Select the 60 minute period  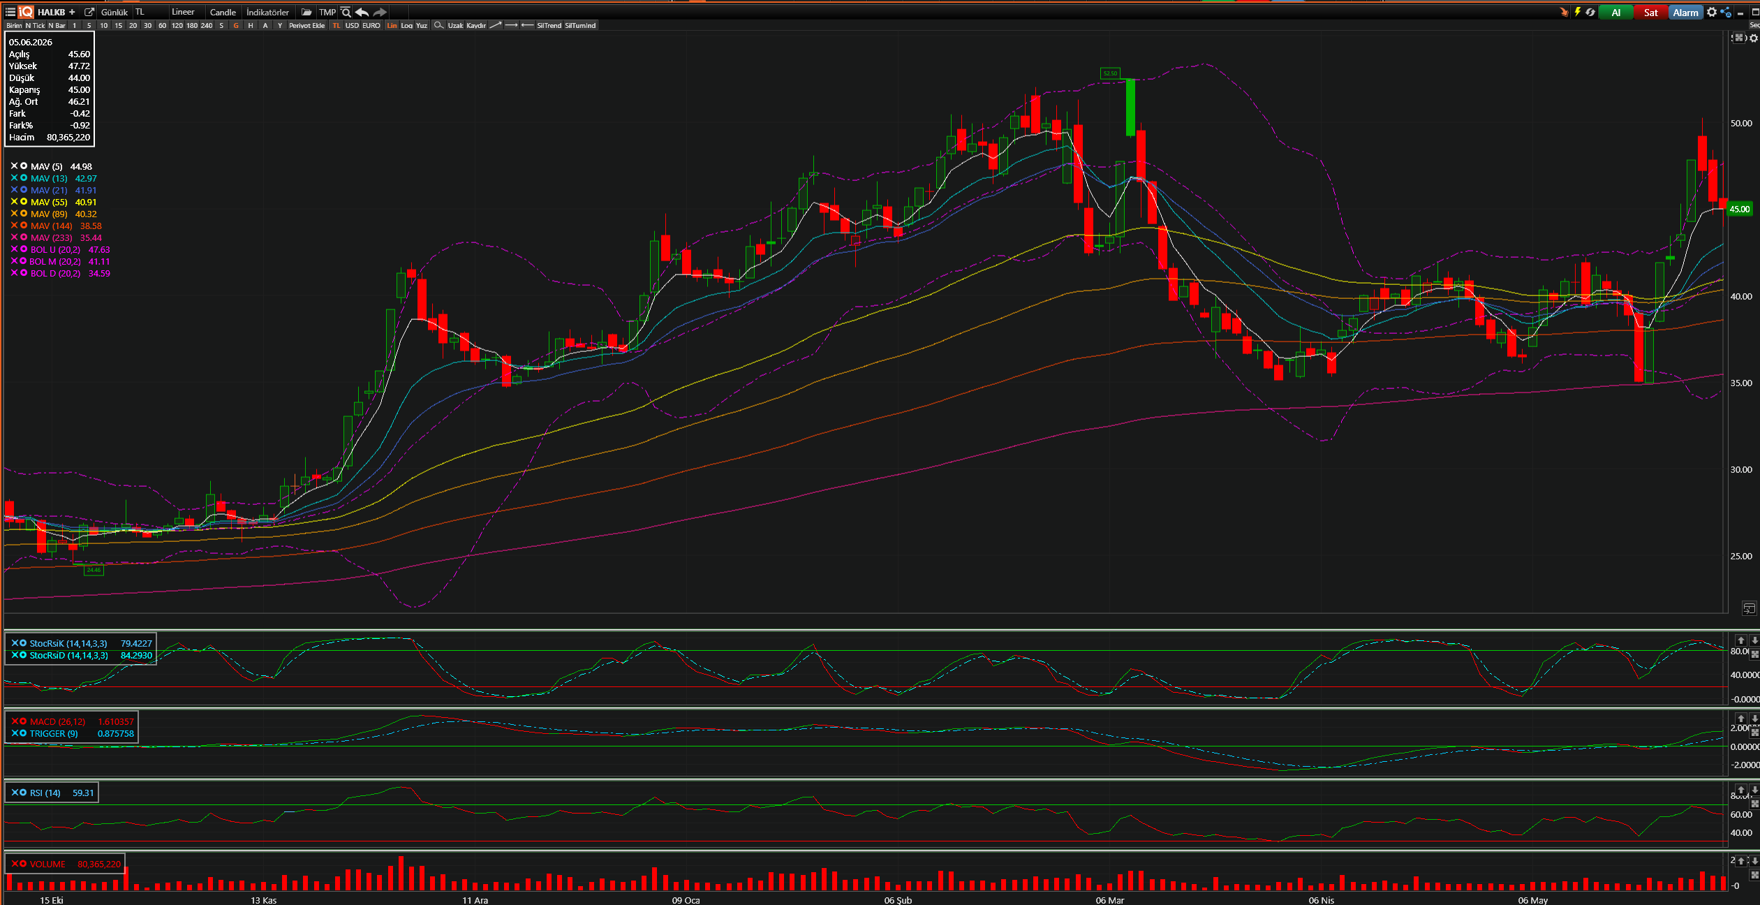click(162, 25)
